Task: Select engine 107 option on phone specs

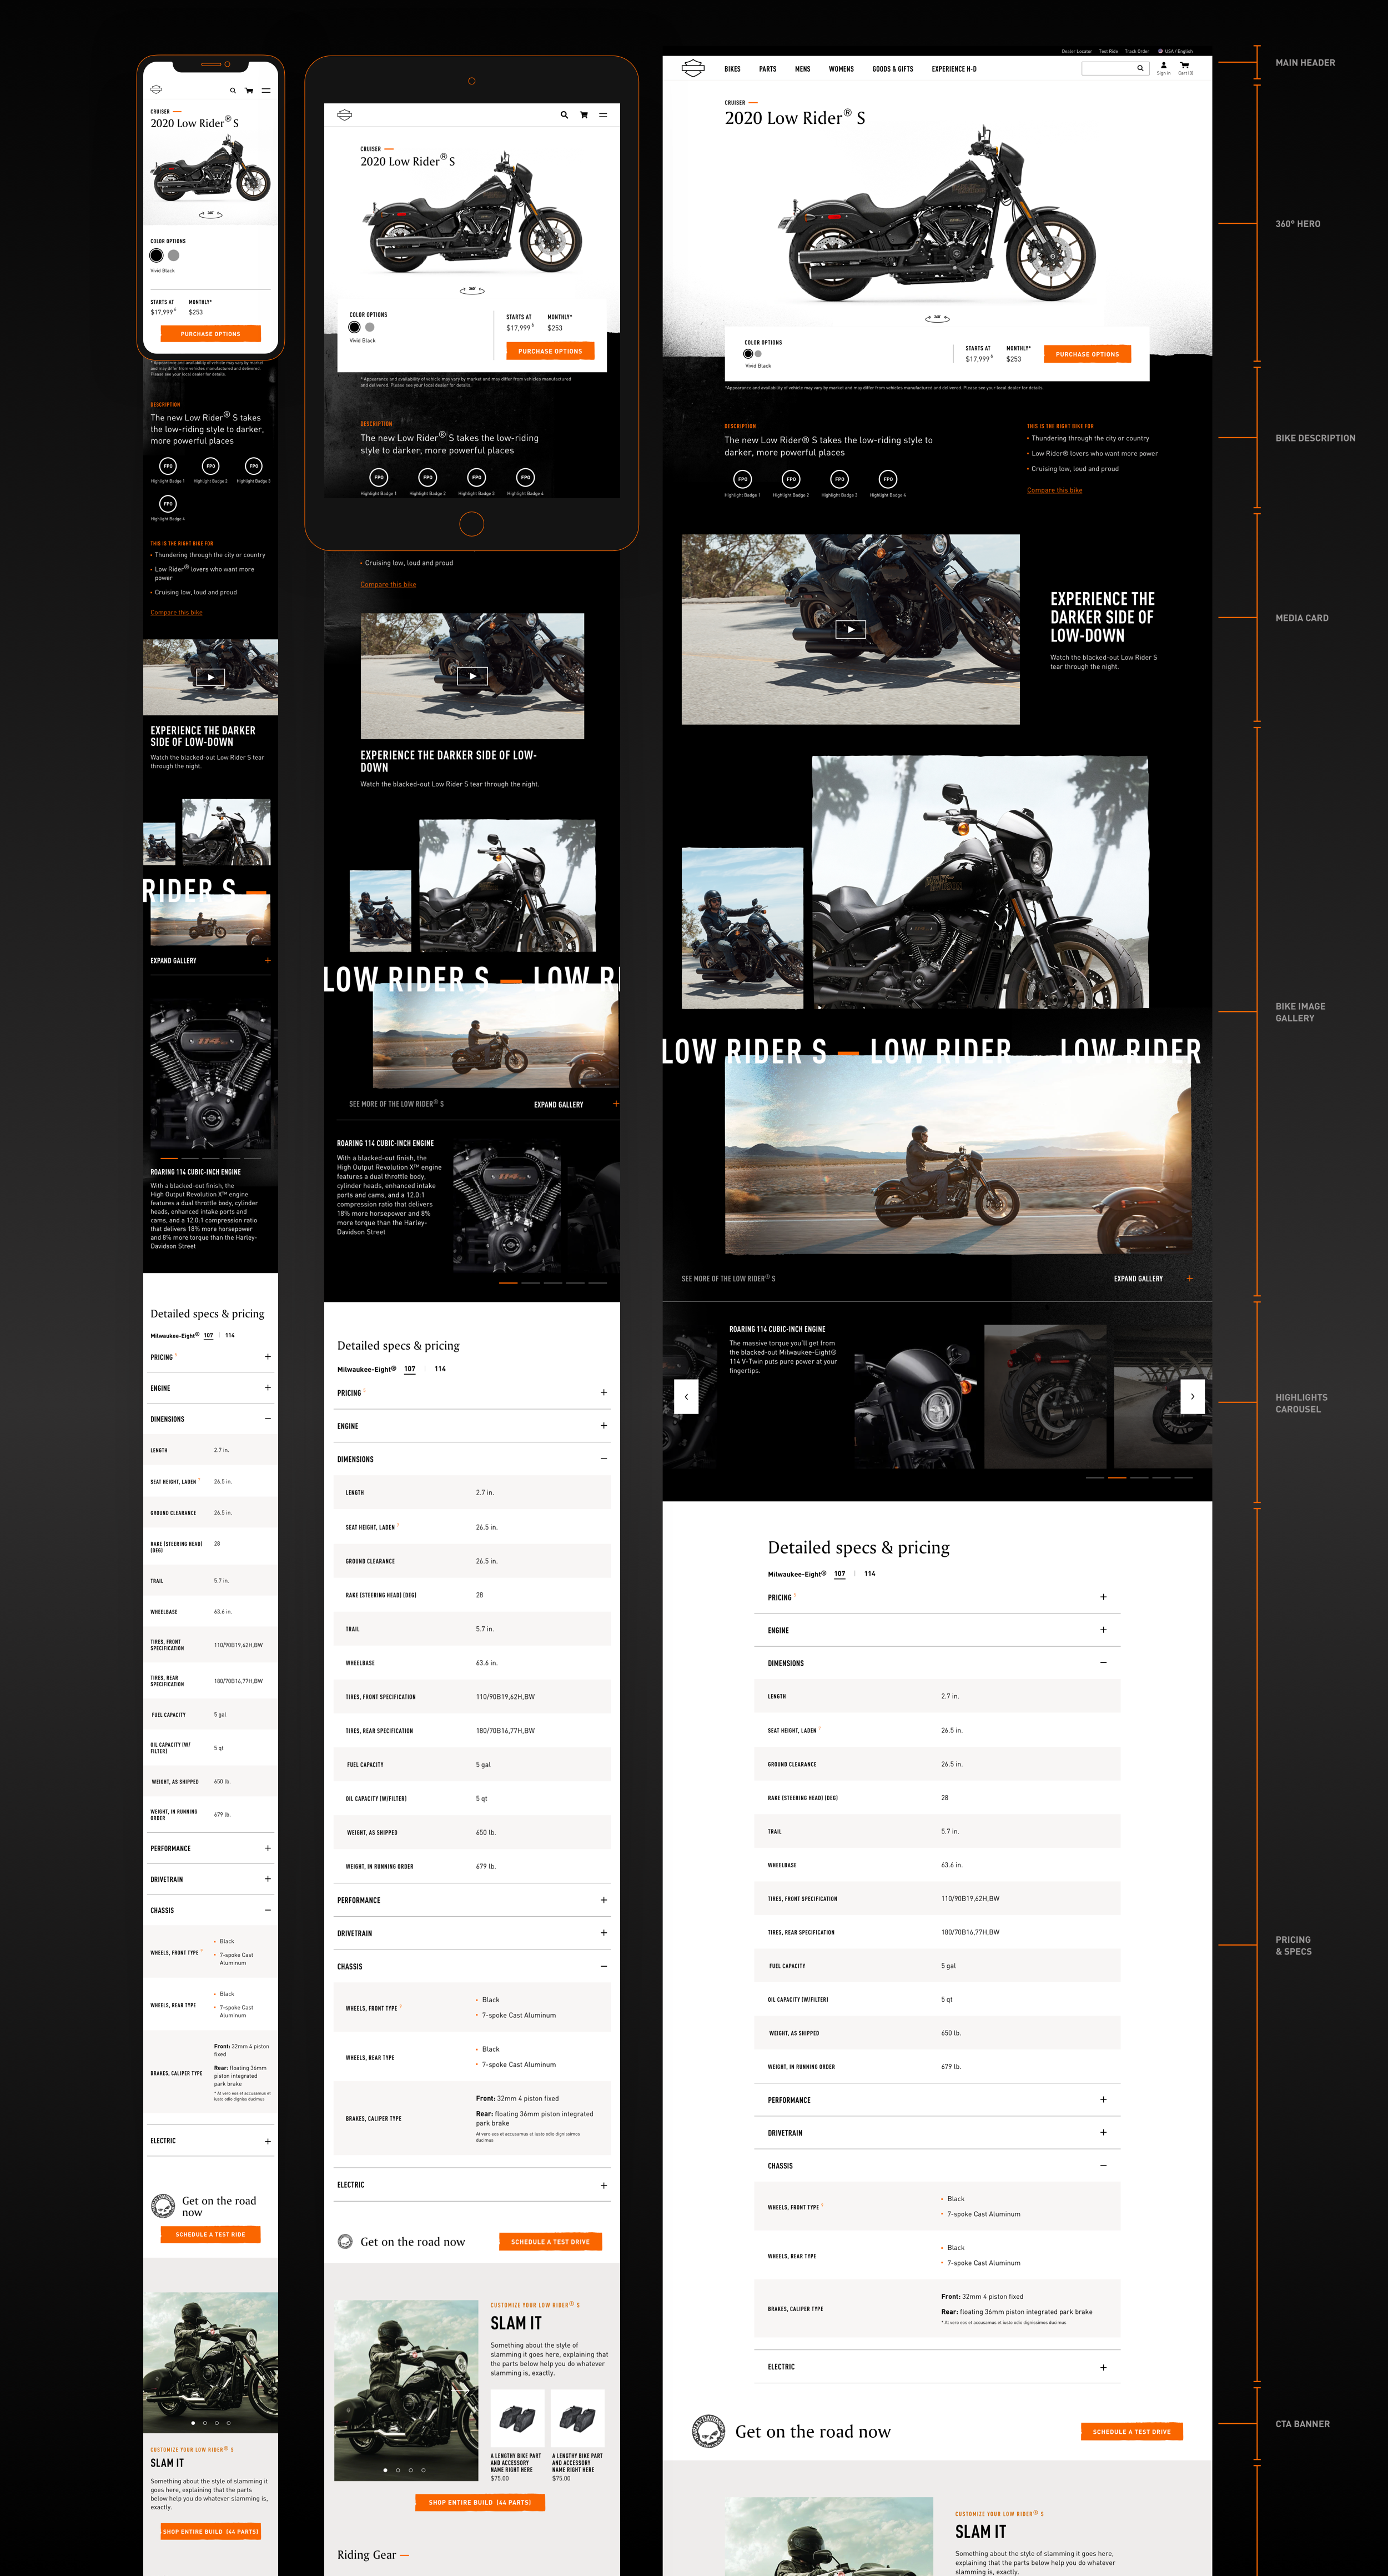Action: click(x=208, y=1335)
